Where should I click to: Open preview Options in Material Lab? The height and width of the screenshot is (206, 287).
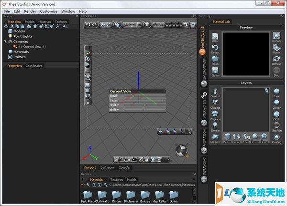click(x=276, y=37)
